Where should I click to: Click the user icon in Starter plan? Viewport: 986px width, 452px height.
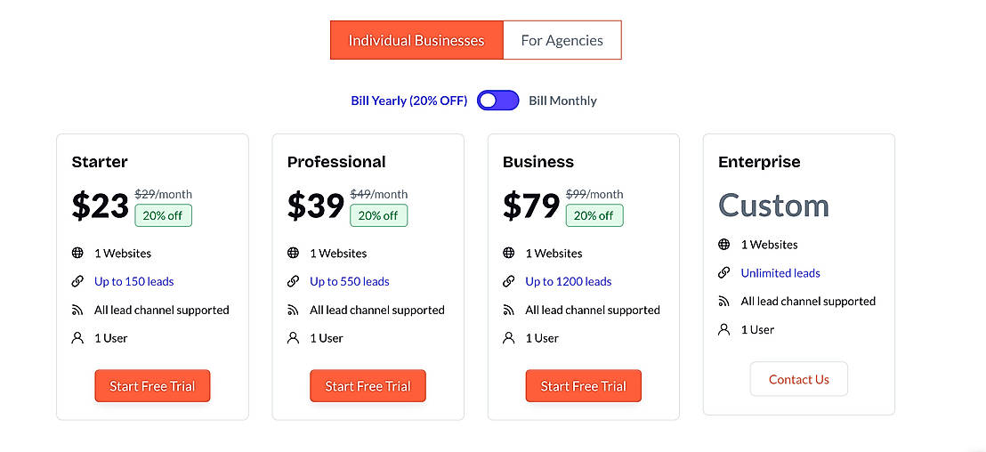click(x=77, y=338)
